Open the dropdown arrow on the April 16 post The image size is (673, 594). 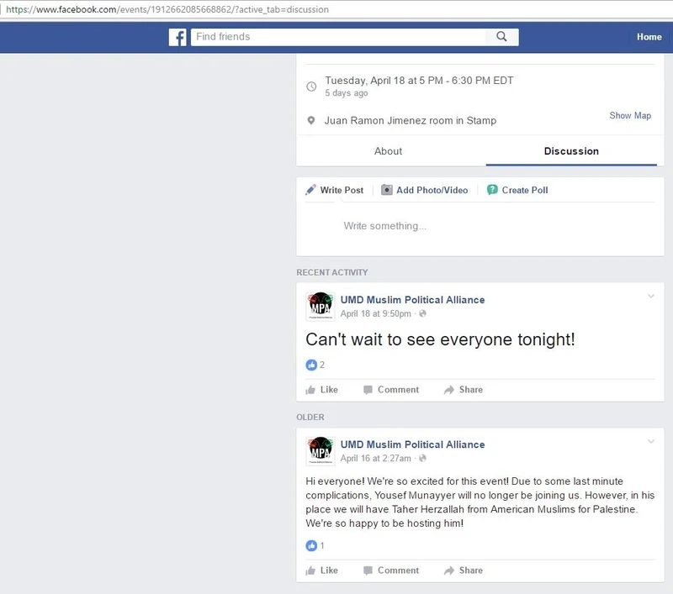[650, 441]
